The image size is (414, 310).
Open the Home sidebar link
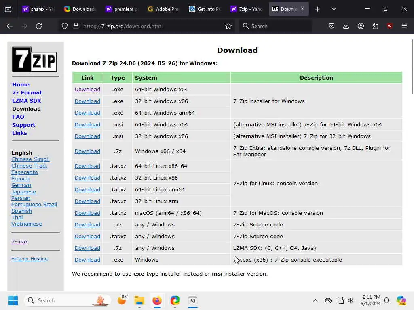point(21,84)
